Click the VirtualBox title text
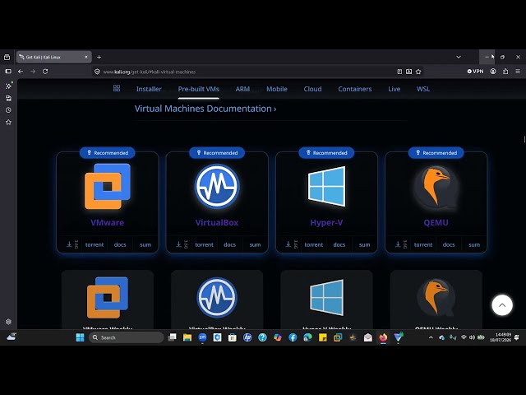The width and height of the screenshot is (526, 395). pos(217,222)
